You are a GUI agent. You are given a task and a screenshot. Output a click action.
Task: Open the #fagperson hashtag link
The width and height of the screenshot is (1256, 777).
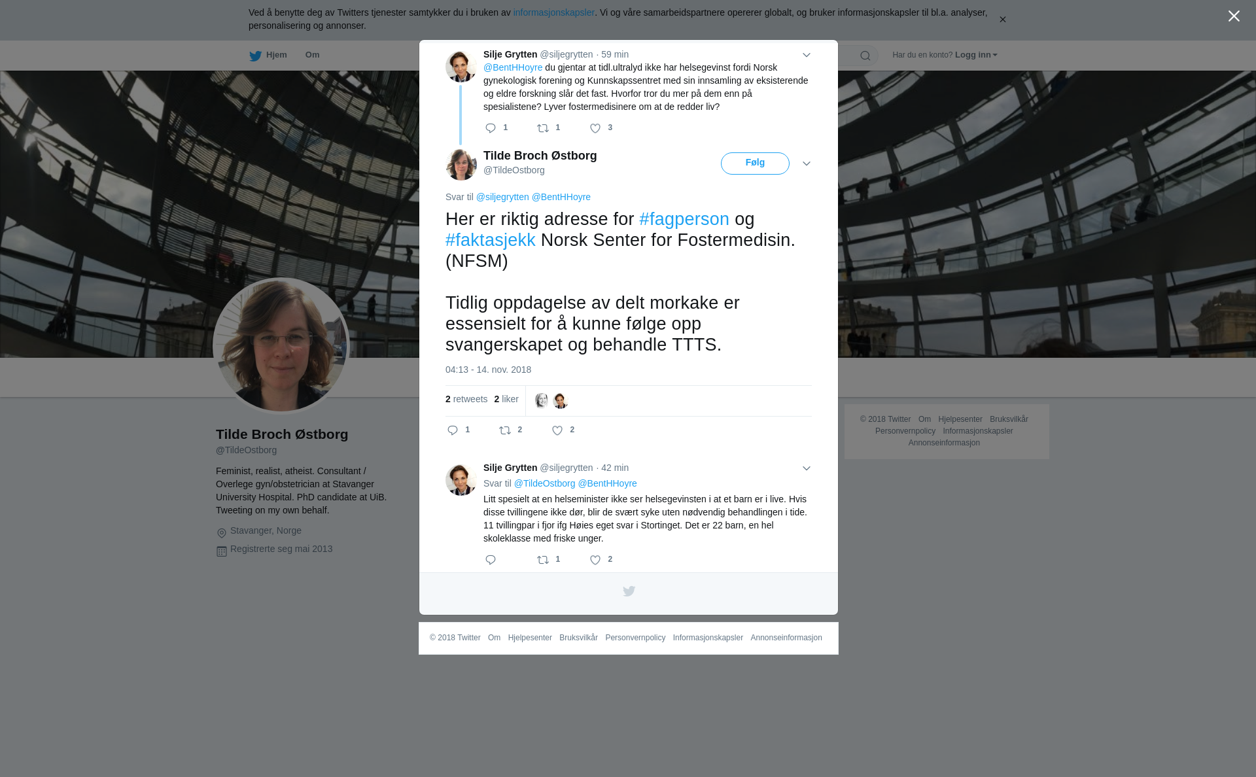[684, 219]
